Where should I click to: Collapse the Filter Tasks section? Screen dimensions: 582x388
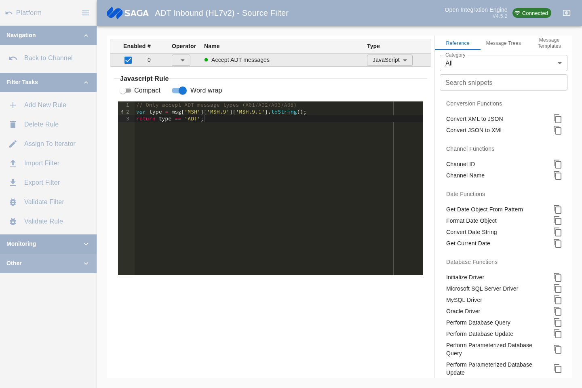(48, 82)
